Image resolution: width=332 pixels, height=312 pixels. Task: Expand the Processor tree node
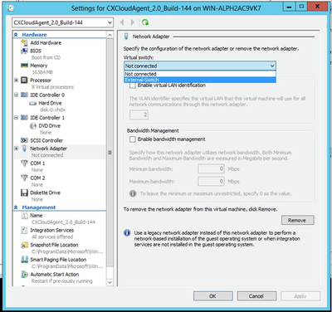pyautogui.click(x=17, y=80)
